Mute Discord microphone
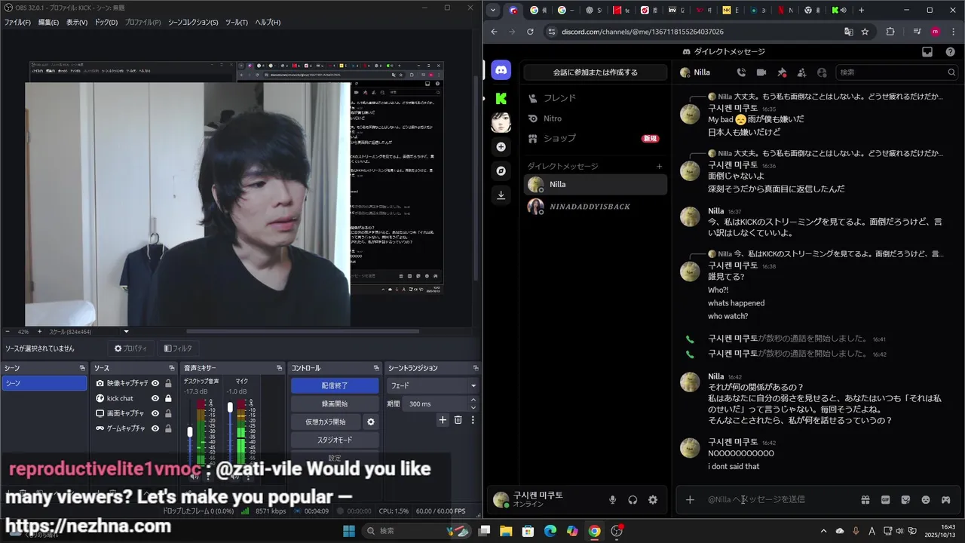Screen dimensions: 965x543 pos(612,499)
